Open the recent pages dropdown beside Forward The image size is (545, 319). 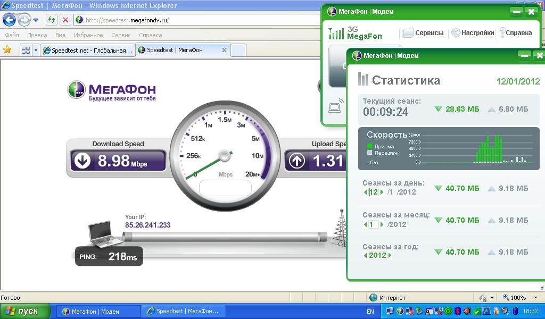pyautogui.click(x=36, y=20)
